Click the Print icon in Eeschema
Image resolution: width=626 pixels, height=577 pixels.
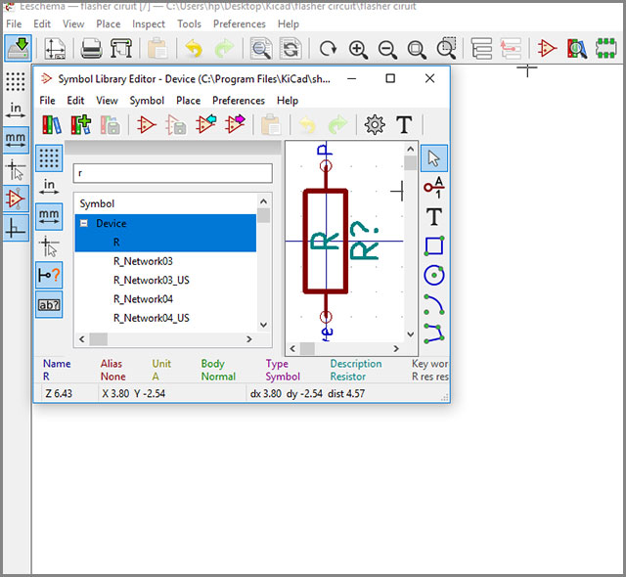[91, 48]
